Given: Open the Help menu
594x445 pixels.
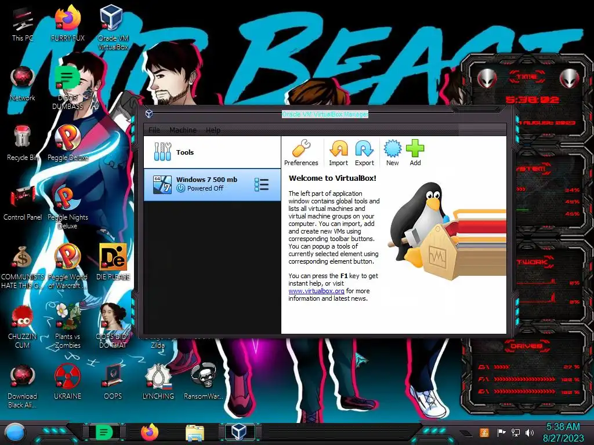Looking at the screenshot, I should pos(213,130).
